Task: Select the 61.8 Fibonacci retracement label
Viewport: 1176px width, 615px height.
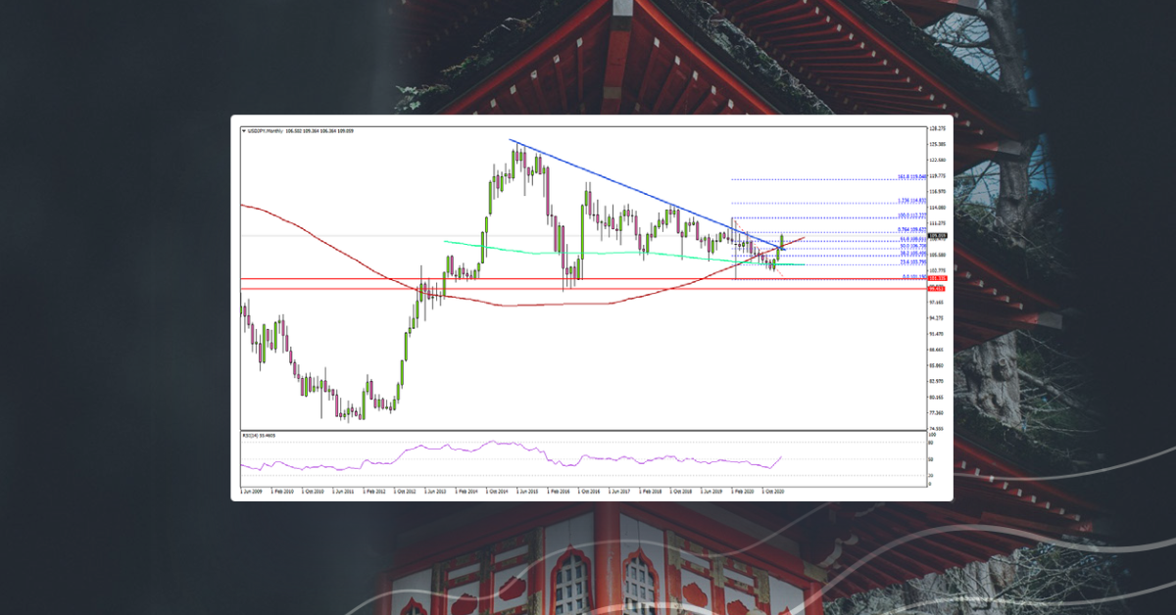Action: click(912, 238)
